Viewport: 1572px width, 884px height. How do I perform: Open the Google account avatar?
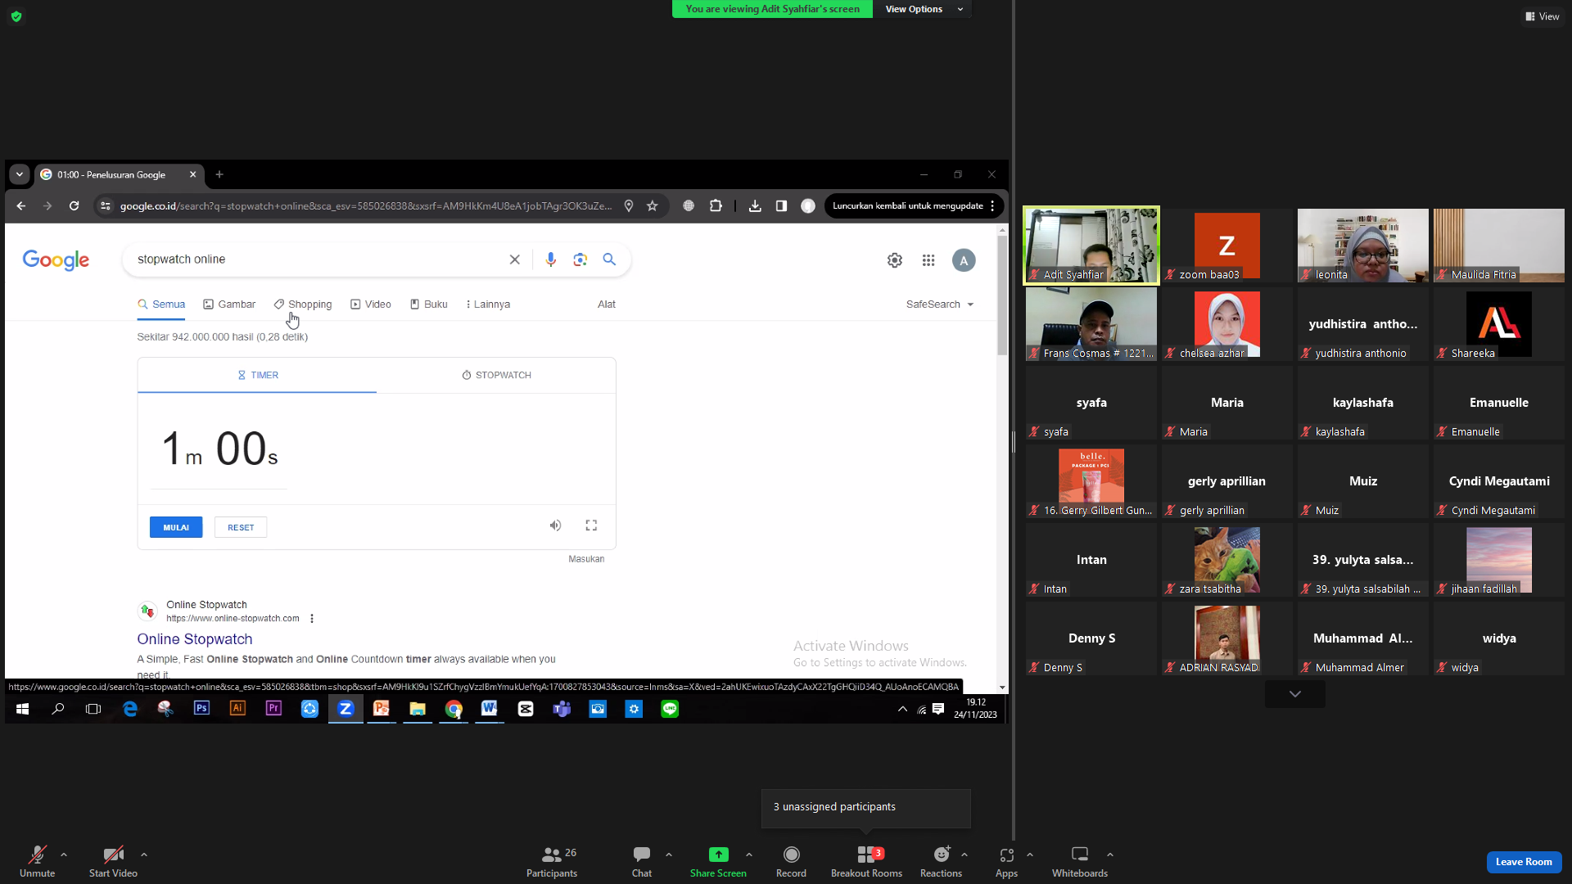pos(964,260)
